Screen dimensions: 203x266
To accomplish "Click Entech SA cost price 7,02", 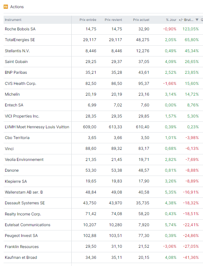I will (x=118, y=105).
